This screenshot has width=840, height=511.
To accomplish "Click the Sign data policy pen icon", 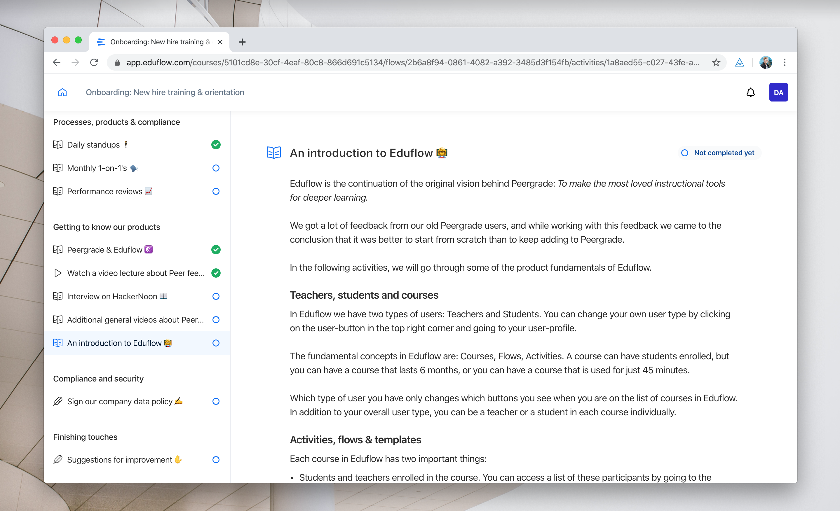I will coord(58,401).
